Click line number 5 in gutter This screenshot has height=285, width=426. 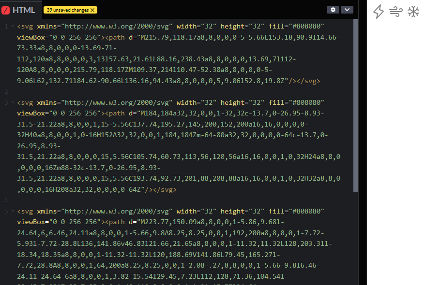6,211
